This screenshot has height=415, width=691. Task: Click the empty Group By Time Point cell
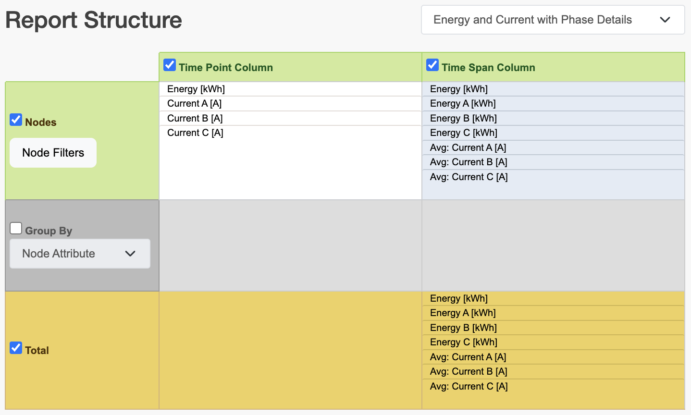290,245
